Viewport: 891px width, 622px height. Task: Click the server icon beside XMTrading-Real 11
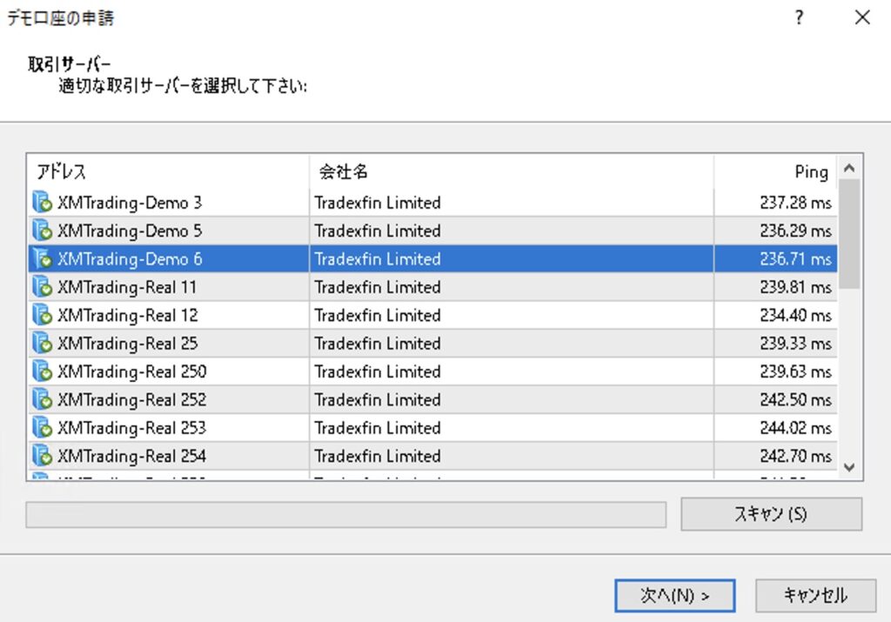[x=42, y=287]
